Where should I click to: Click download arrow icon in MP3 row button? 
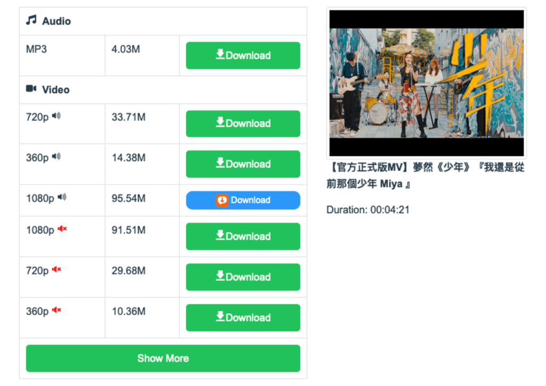coord(220,54)
